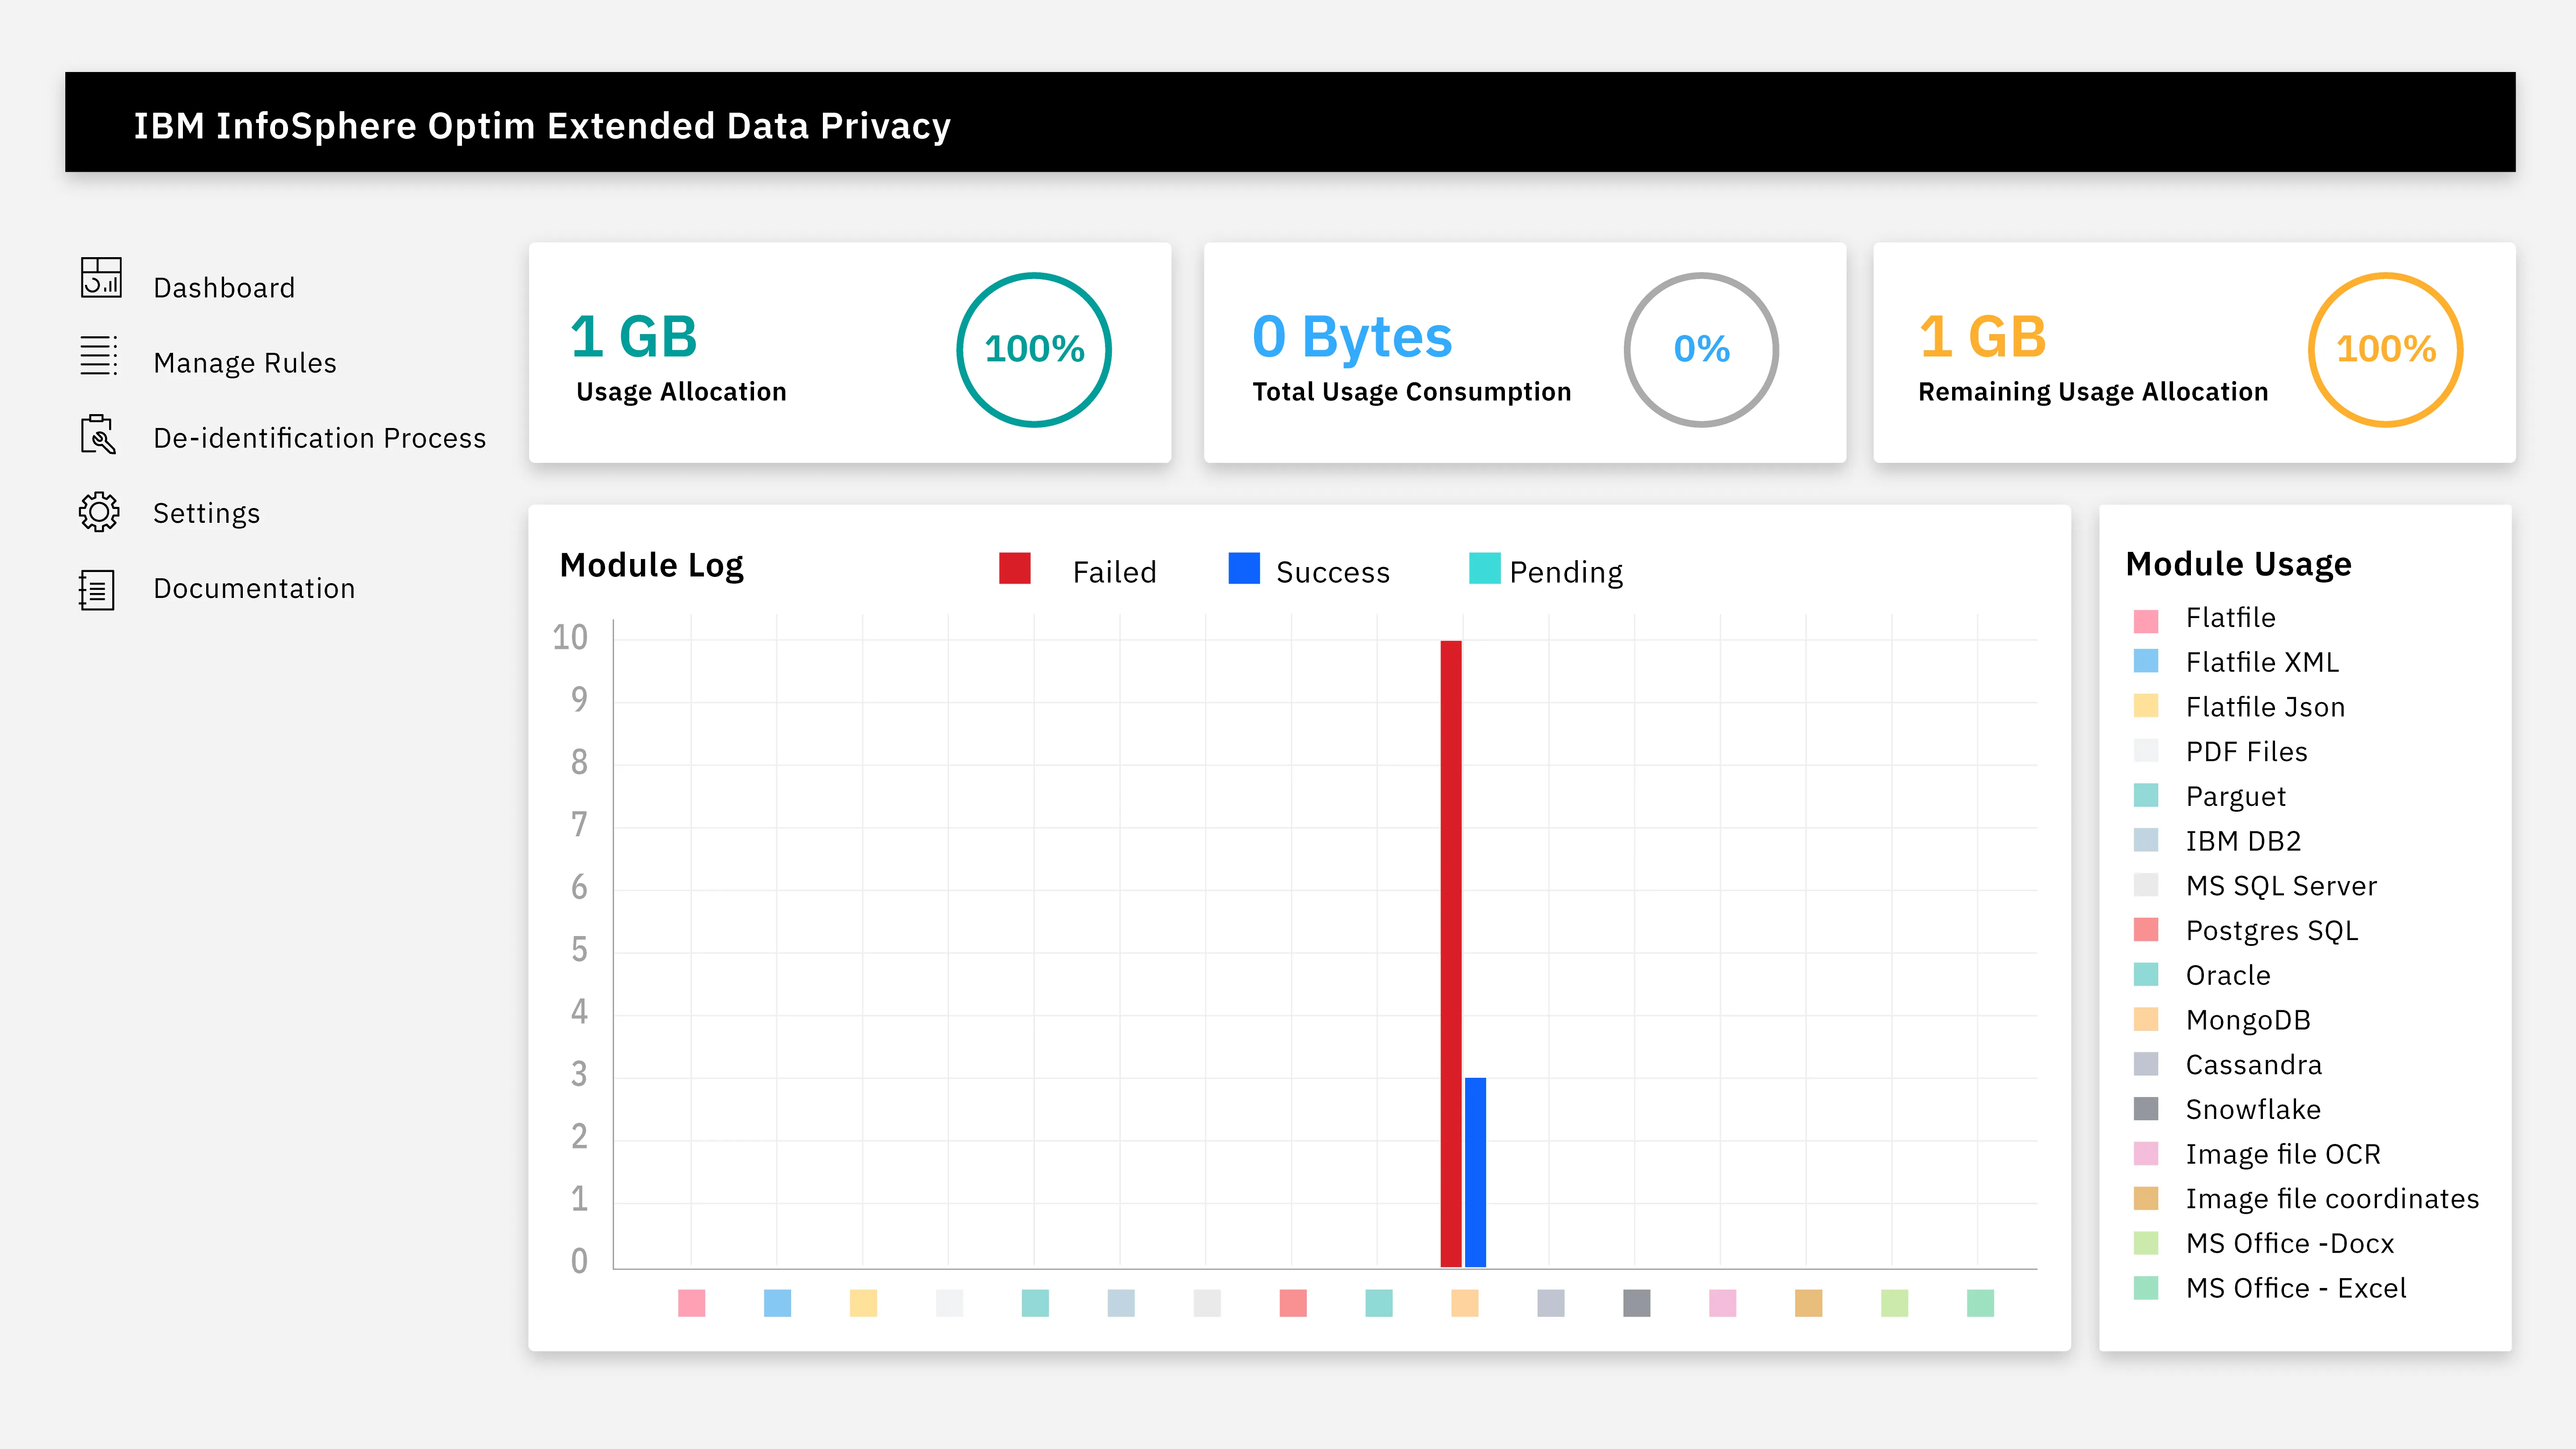Click the 1 GB Remaining Usage Allocation value
Viewport: 2576px width, 1449px height.
tap(1982, 337)
